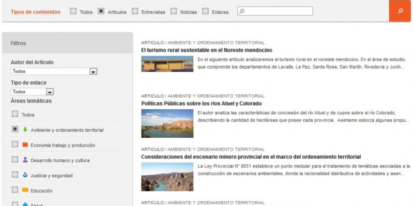Open article El turismo rural sustentable
The width and height of the screenshot is (413, 206).
click(x=206, y=50)
